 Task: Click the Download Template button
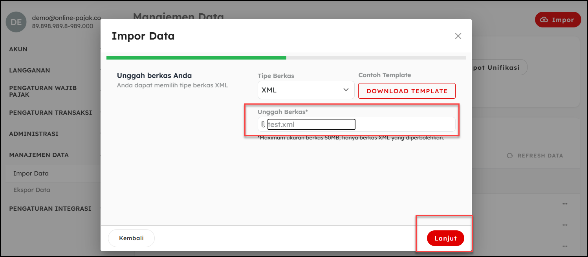coord(407,91)
